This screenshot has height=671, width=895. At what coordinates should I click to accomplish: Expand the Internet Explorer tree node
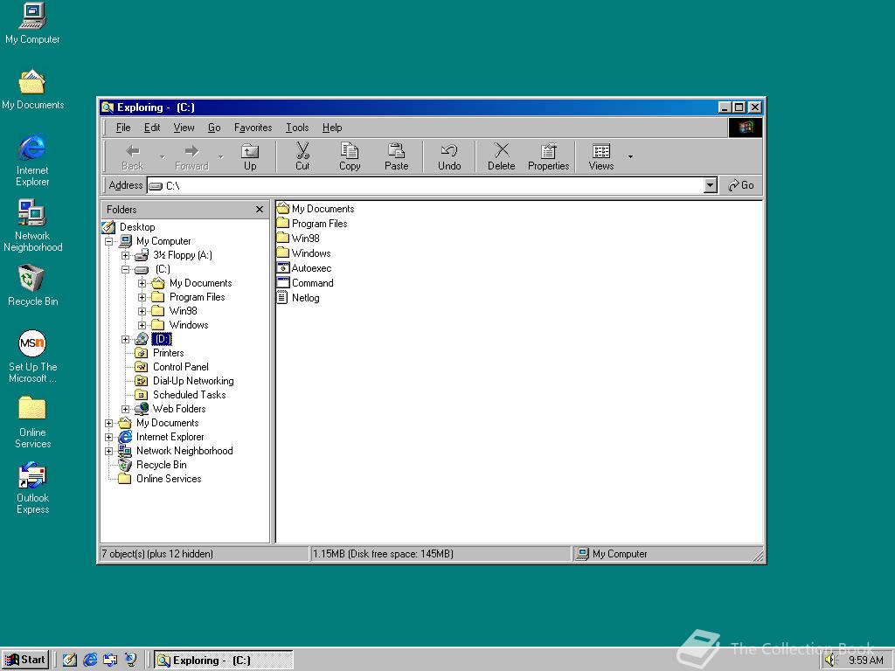click(109, 437)
